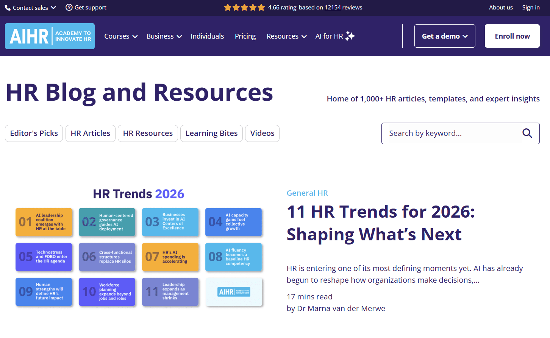Open the Courses dropdown menu
Image resolution: width=550 pixels, height=338 pixels.
121,36
